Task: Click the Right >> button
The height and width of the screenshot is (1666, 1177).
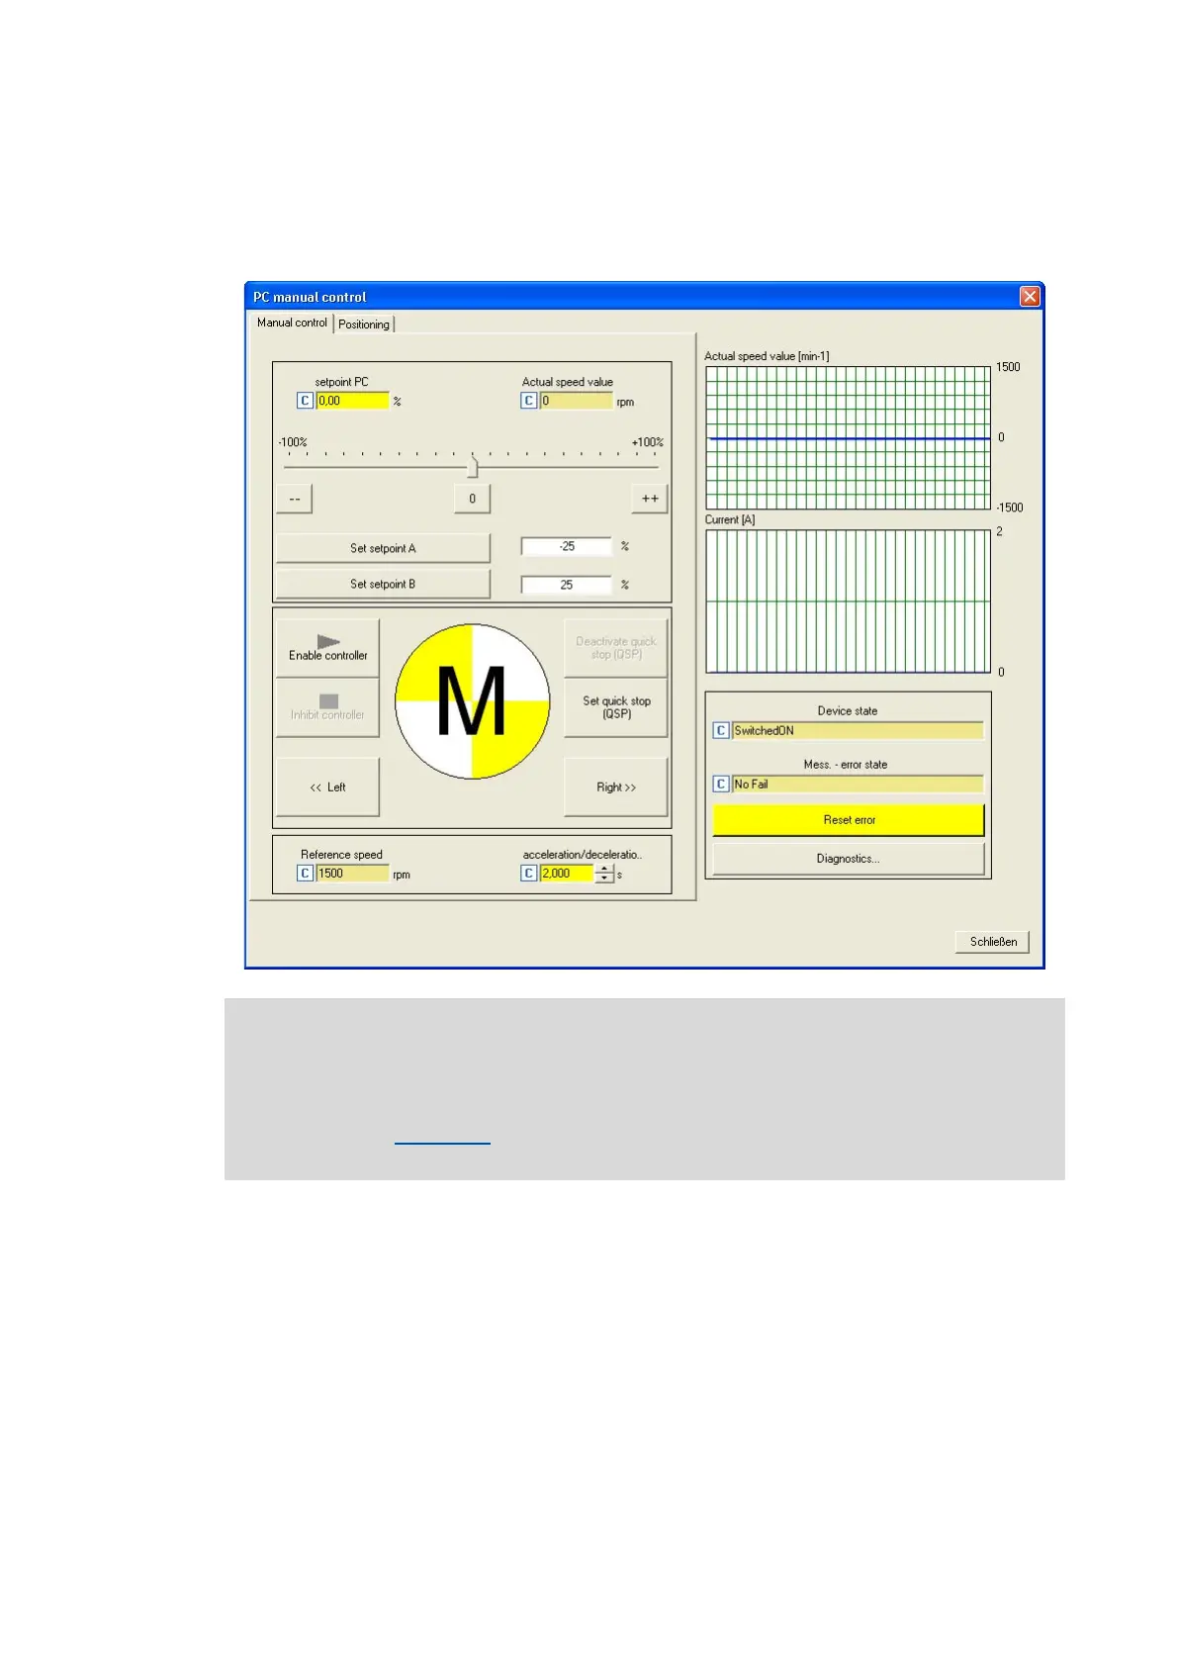Action: 616,787
